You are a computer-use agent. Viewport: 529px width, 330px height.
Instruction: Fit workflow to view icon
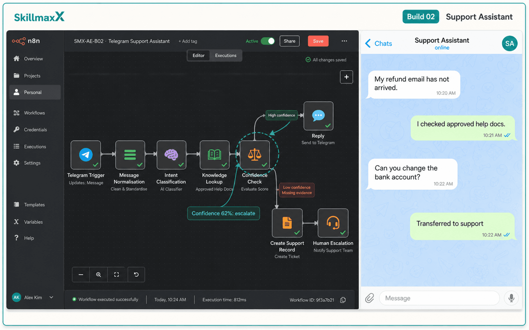(x=116, y=275)
